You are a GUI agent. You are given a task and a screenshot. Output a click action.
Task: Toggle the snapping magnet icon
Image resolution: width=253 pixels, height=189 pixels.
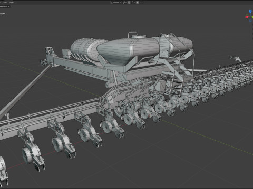point(129,3)
